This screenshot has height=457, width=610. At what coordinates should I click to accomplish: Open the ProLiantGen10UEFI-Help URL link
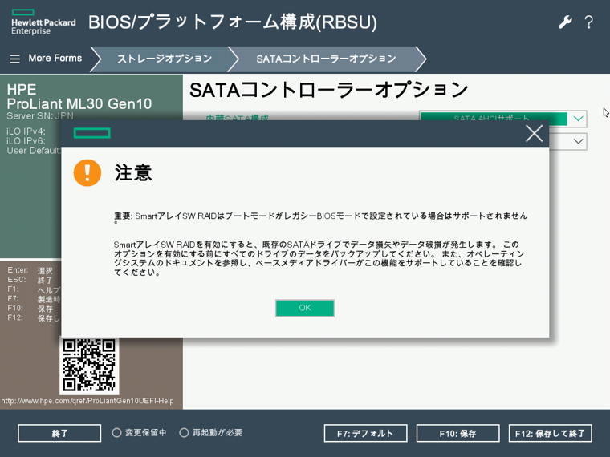(87, 401)
